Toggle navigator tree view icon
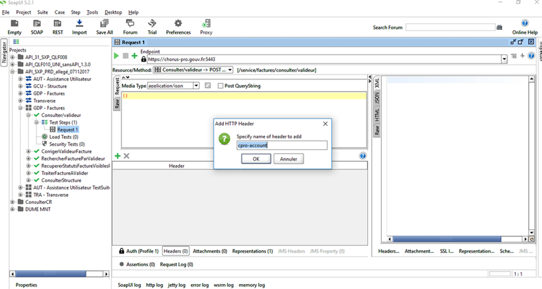 tap(16, 41)
